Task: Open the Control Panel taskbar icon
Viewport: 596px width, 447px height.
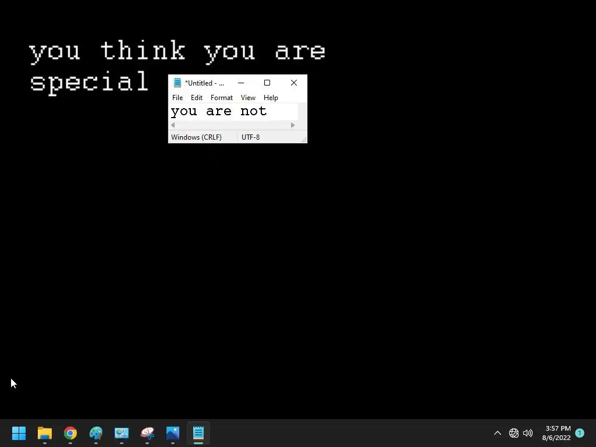Action: pos(121,433)
